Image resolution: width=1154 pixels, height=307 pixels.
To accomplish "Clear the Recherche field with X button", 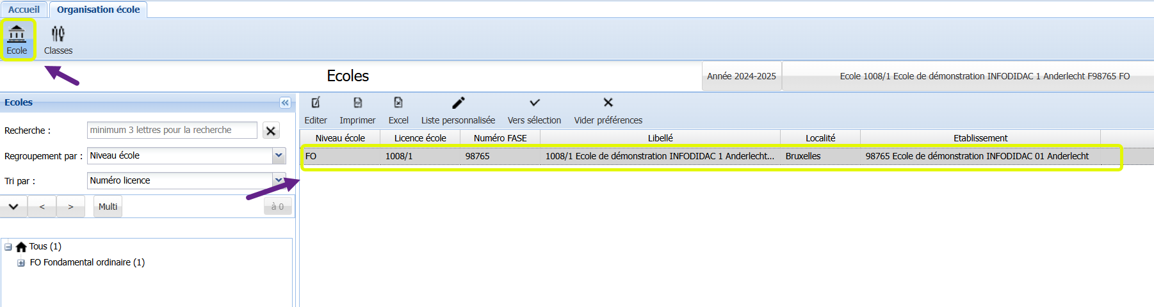I will 271,130.
